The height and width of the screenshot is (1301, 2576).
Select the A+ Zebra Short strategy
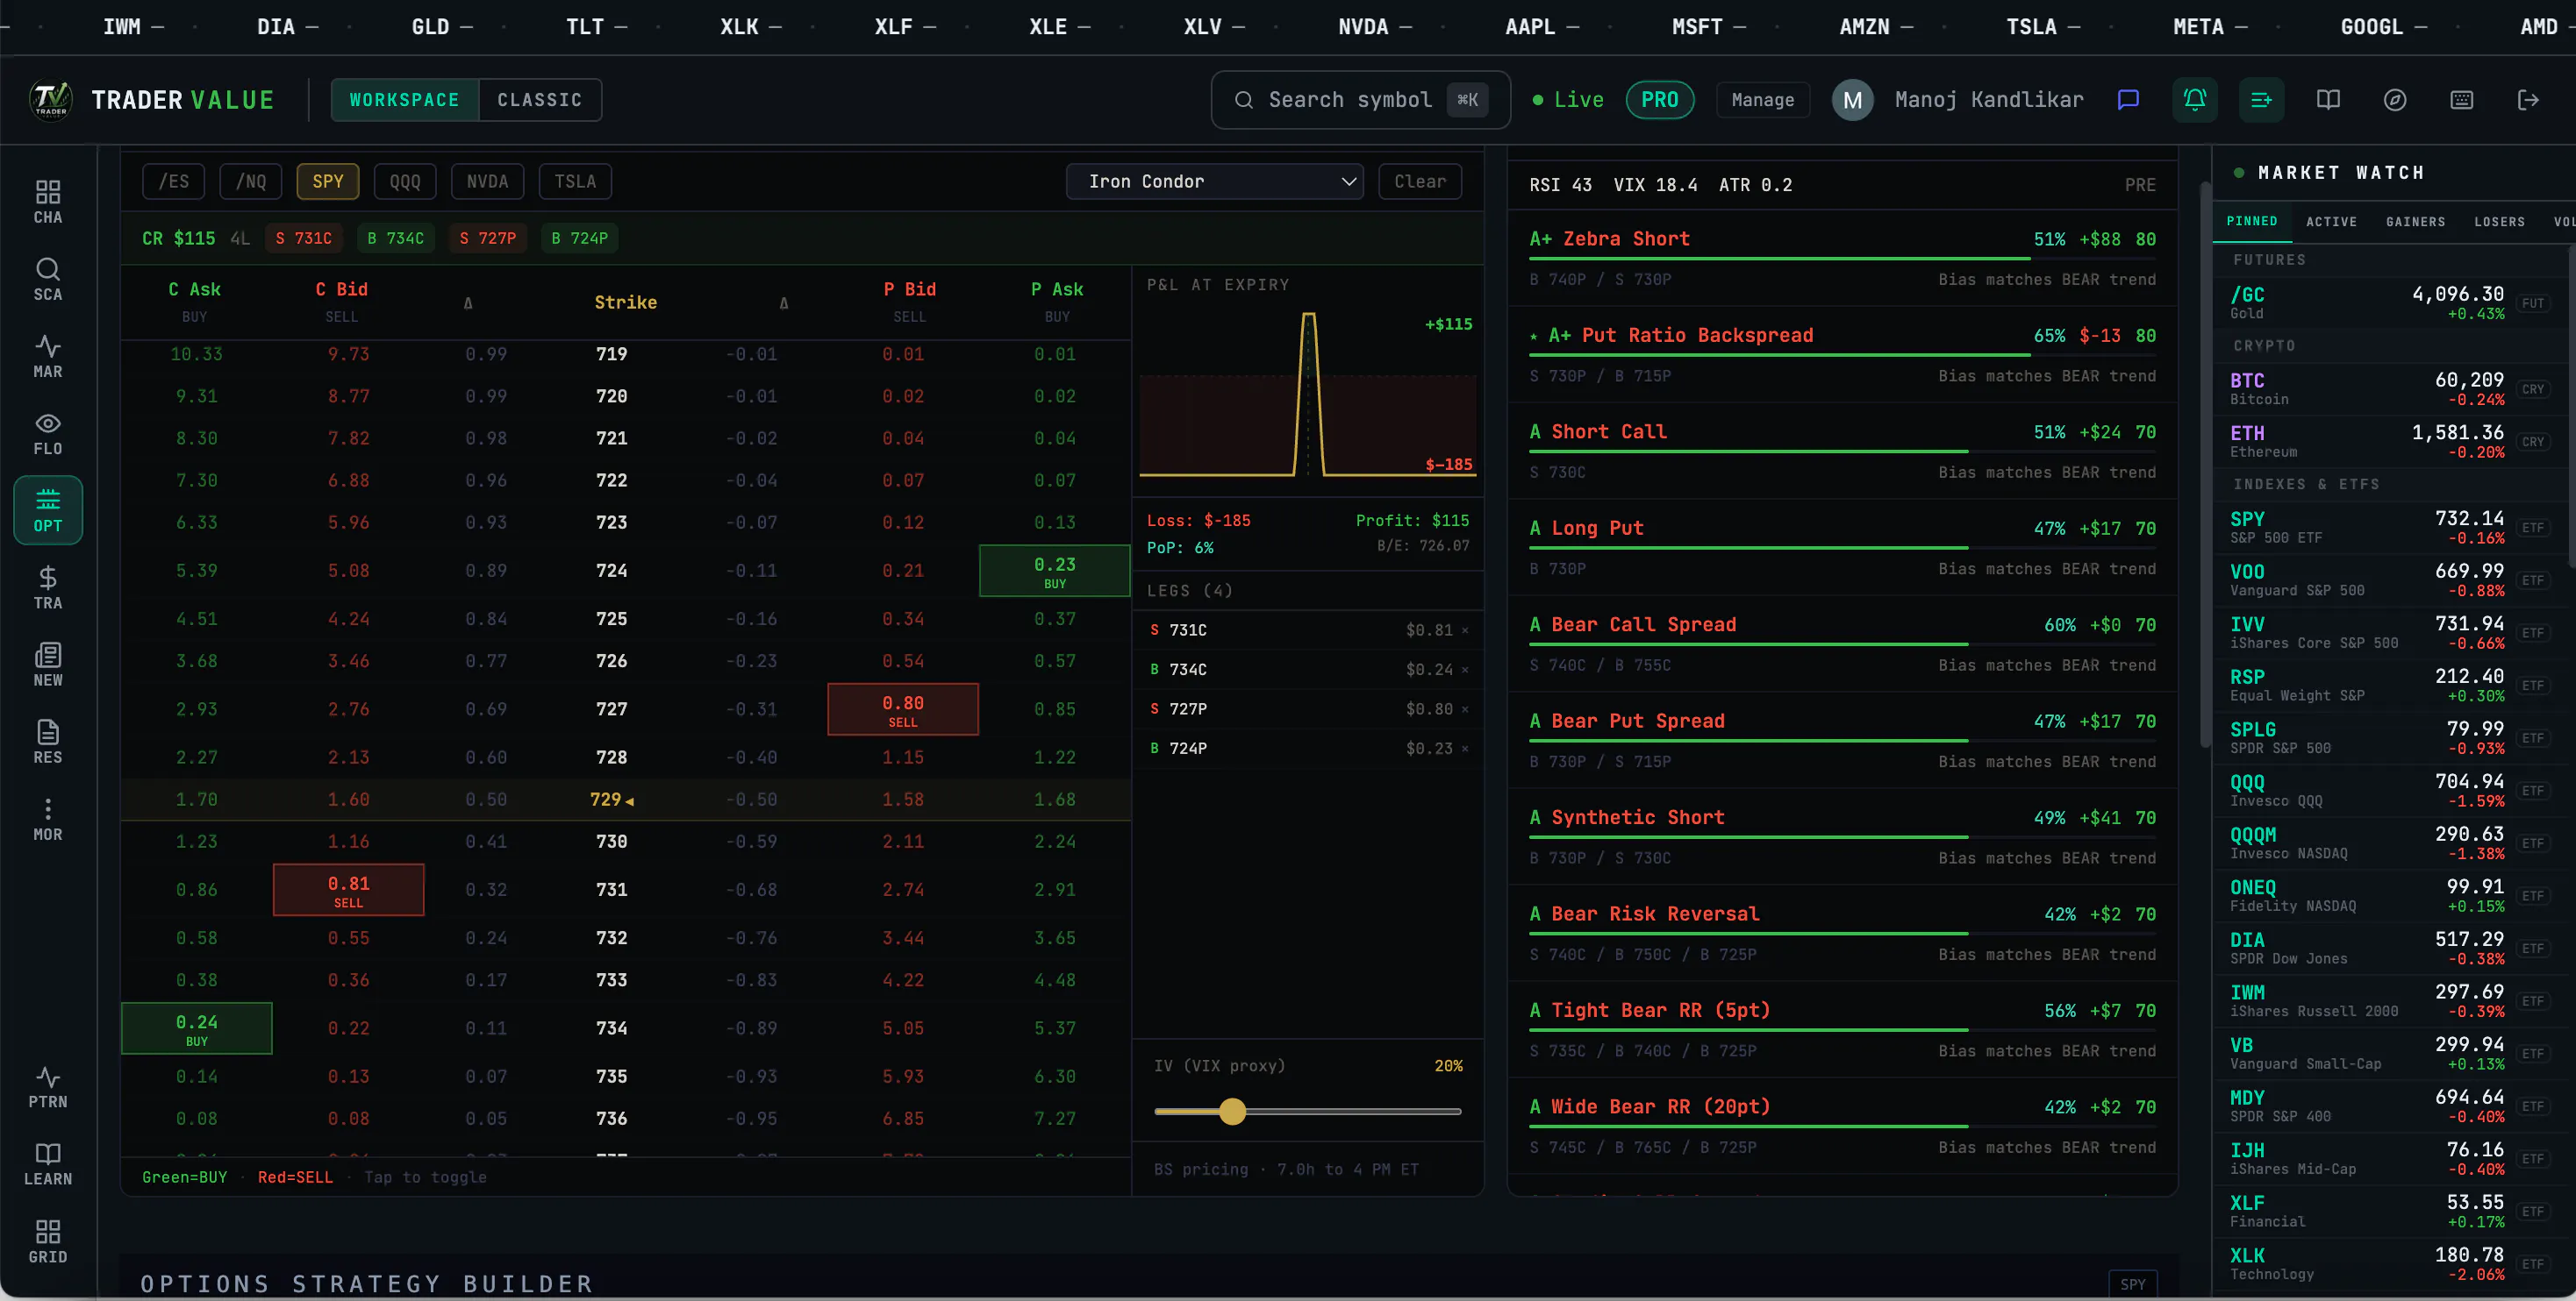point(1842,258)
